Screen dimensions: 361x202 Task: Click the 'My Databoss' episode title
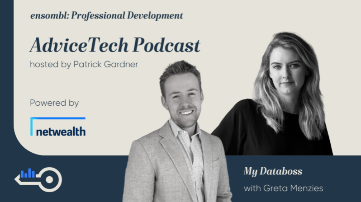click(x=273, y=171)
